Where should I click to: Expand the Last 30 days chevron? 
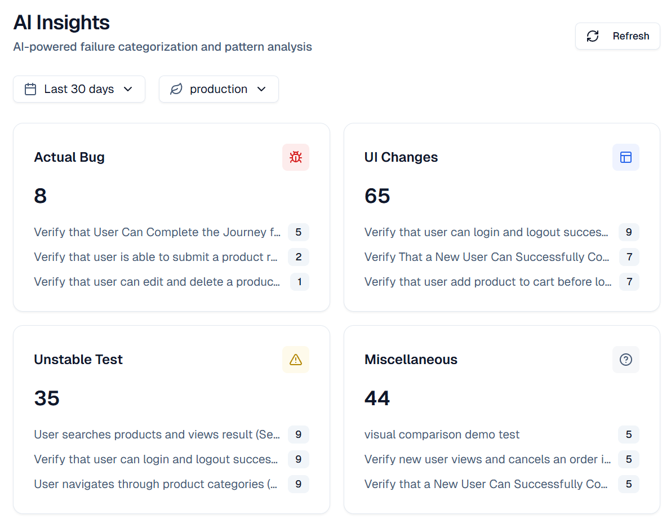tap(128, 89)
